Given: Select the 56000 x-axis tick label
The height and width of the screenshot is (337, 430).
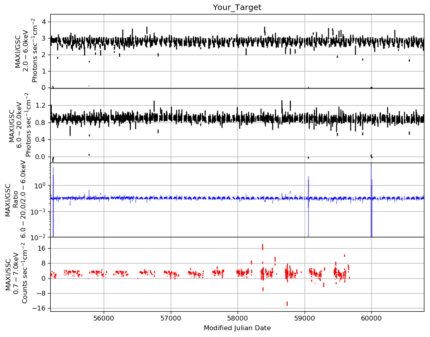Looking at the screenshot, I should [x=104, y=318].
